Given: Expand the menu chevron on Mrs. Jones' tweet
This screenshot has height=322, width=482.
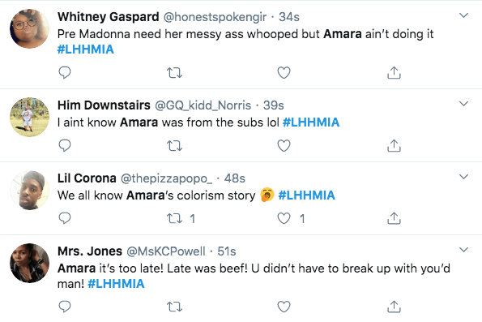Looking at the screenshot, I should coord(463,249).
